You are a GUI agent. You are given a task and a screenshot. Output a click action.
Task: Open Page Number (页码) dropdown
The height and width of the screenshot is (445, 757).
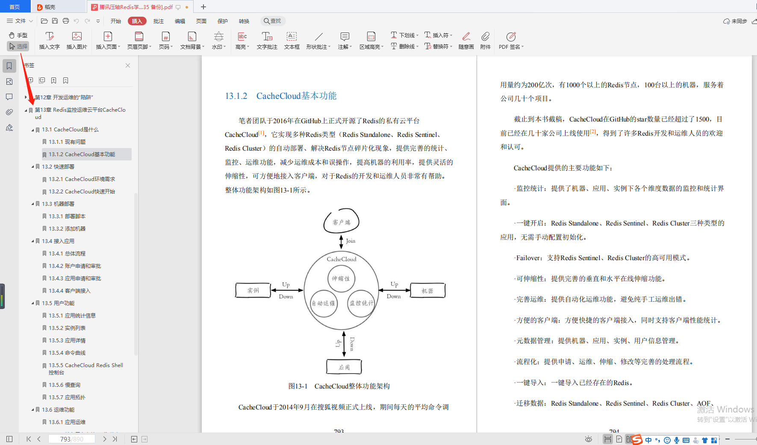[166, 41]
